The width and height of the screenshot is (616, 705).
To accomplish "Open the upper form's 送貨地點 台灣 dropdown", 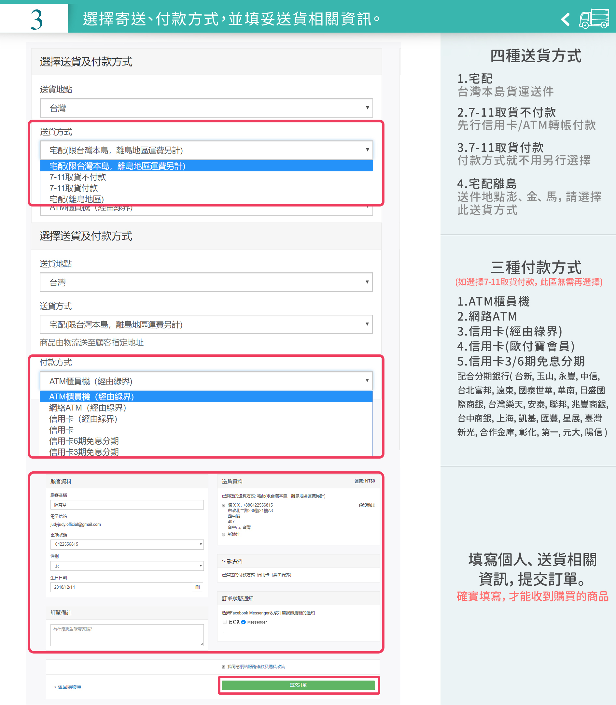I will click(x=206, y=108).
